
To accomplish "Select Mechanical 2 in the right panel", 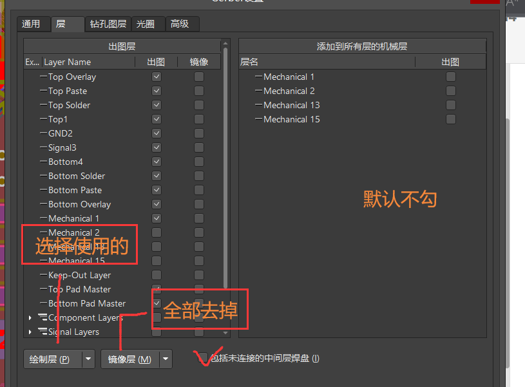I will [x=363, y=91].
